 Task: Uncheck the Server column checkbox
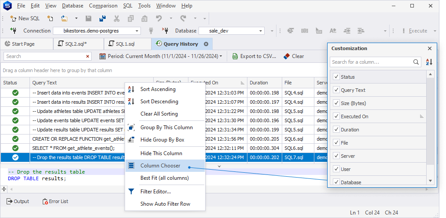point(336,156)
